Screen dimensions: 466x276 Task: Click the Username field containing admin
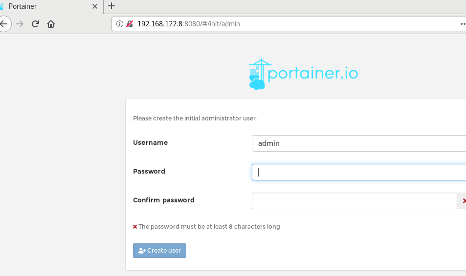click(359, 143)
